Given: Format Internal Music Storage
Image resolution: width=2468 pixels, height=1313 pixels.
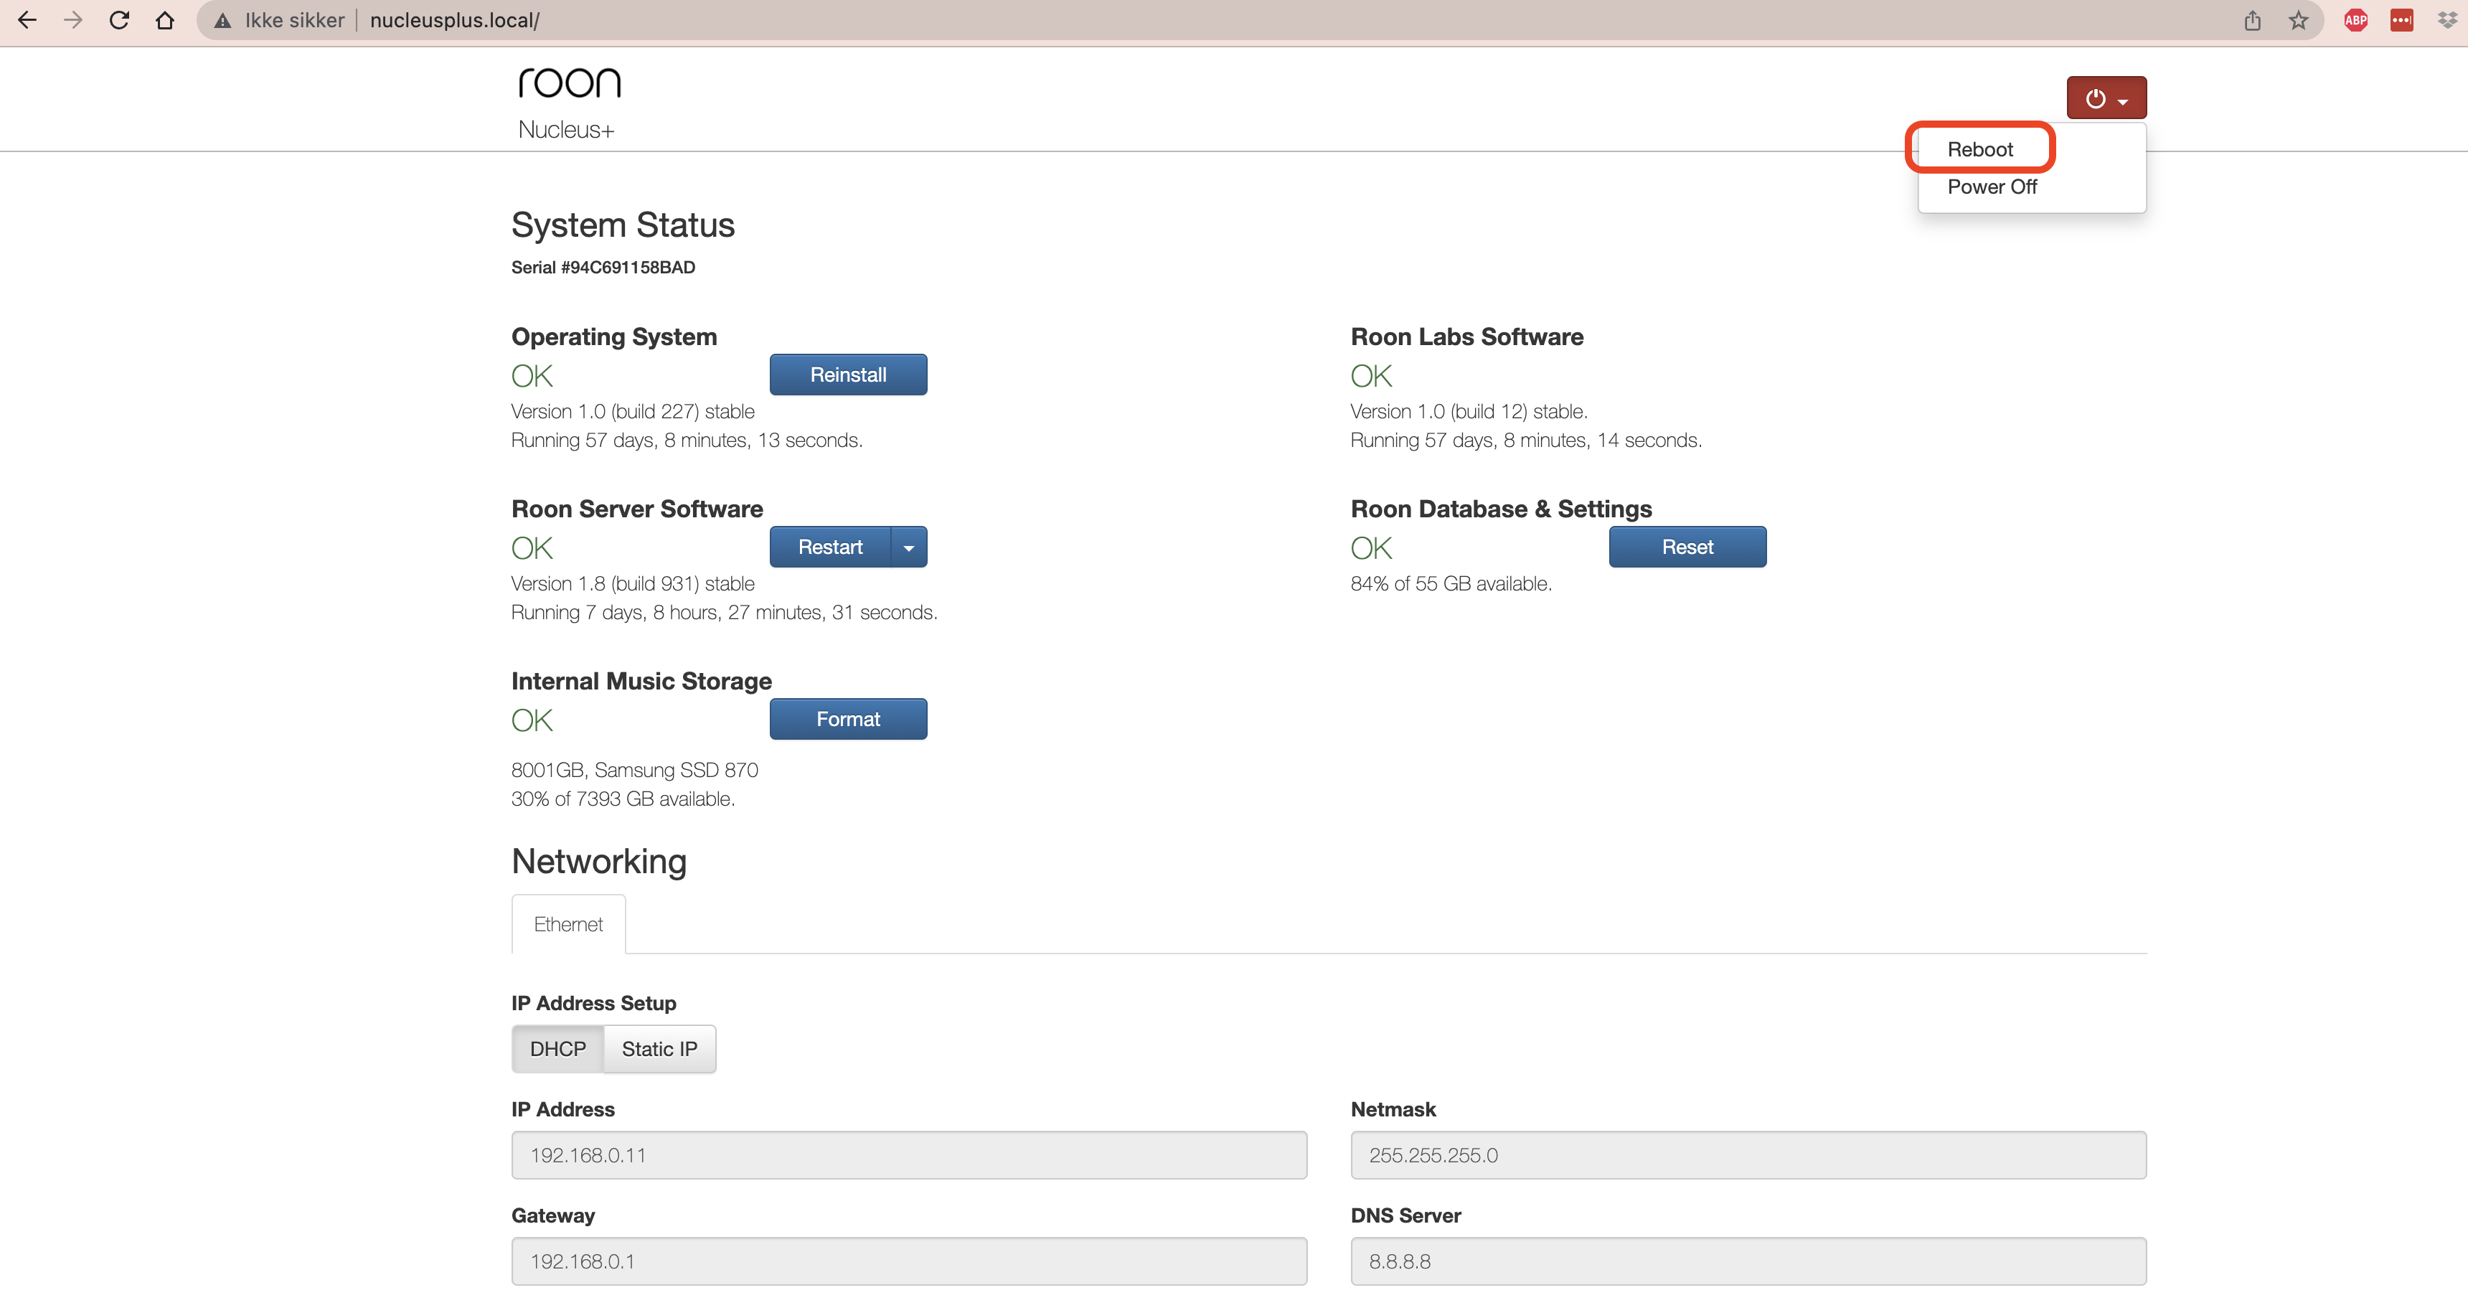Looking at the screenshot, I should coord(848,720).
